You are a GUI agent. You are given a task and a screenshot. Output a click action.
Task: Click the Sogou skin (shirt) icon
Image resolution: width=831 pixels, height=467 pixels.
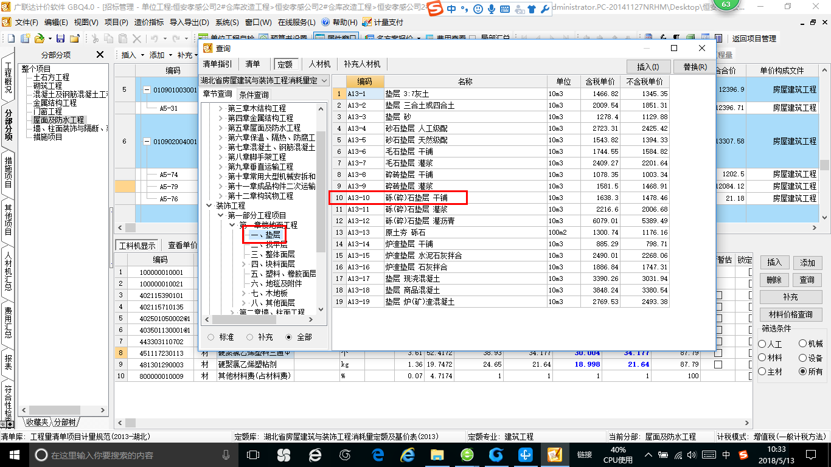point(531,9)
